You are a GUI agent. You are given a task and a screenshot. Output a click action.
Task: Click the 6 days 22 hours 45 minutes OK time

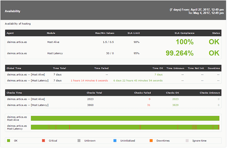click(x=138, y=81)
